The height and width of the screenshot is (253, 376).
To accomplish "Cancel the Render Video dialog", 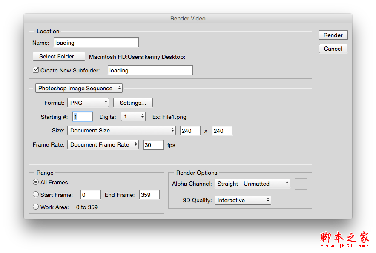I will [333, 49].
